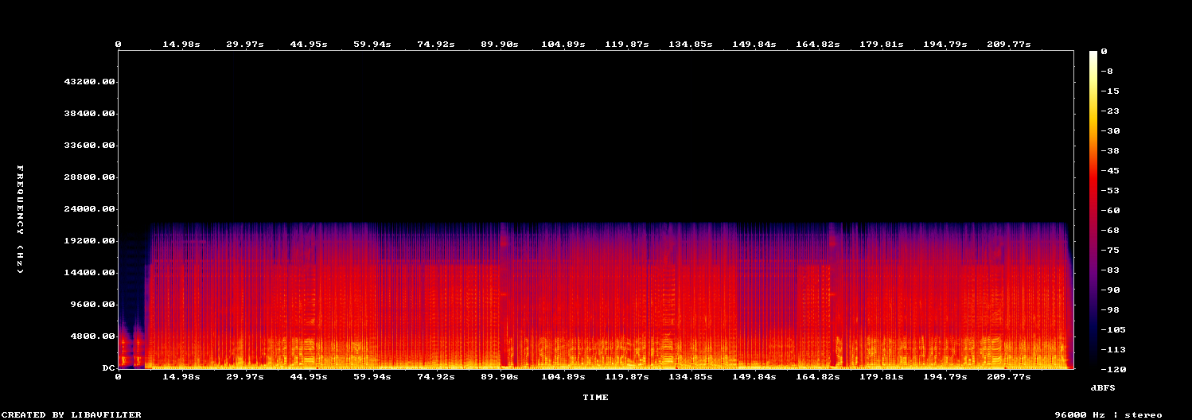This screenshot has height=420, width=1192.
Task: Click the vertical FREQUENCY (Hz) axis title
Action: pyautogui.click(x=21, y=220)
